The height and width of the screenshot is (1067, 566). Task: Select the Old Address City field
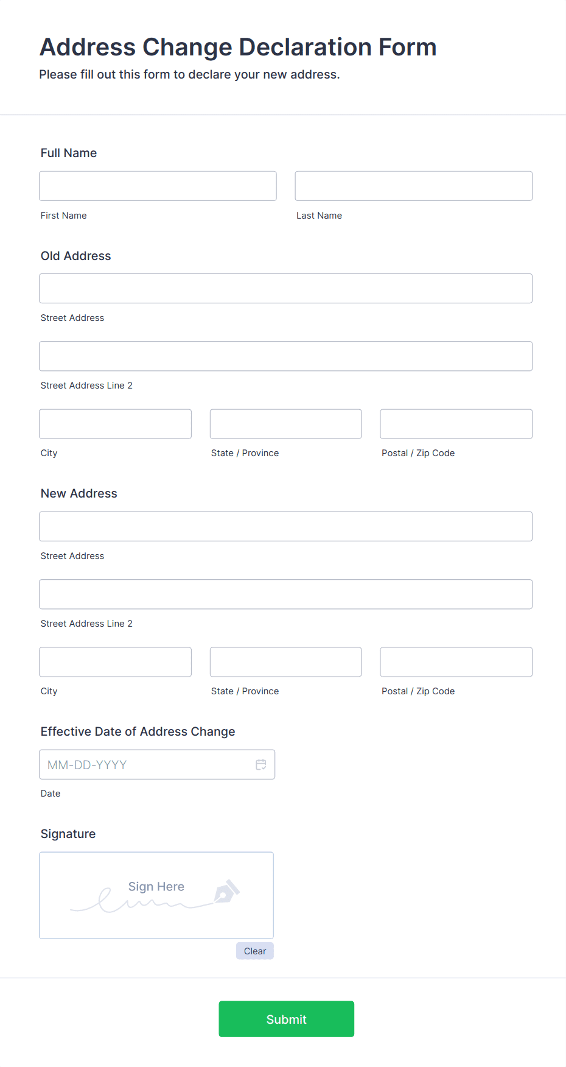pyautogui.click(x=115, y=424)
